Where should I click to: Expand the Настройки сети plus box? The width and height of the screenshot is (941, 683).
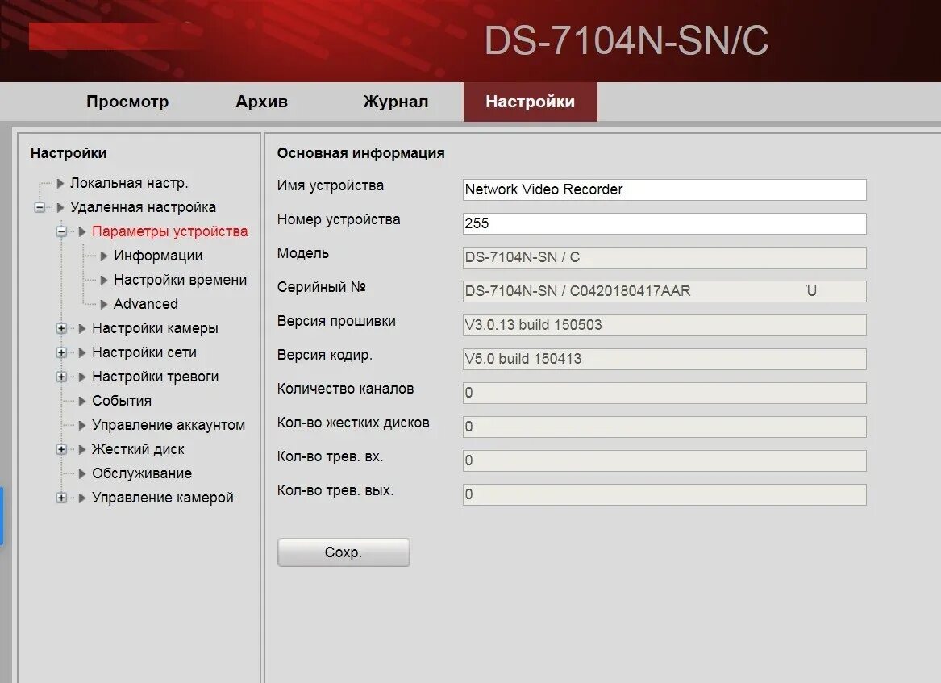(x=61, y=352)
